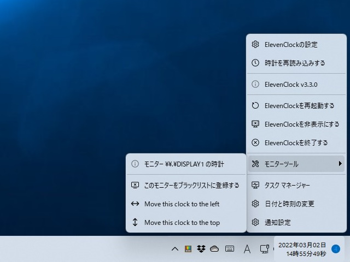The width and height of the screenshot is (350, 262).
Task: Choose Move this clock to the left
Action: coord(186,204)
